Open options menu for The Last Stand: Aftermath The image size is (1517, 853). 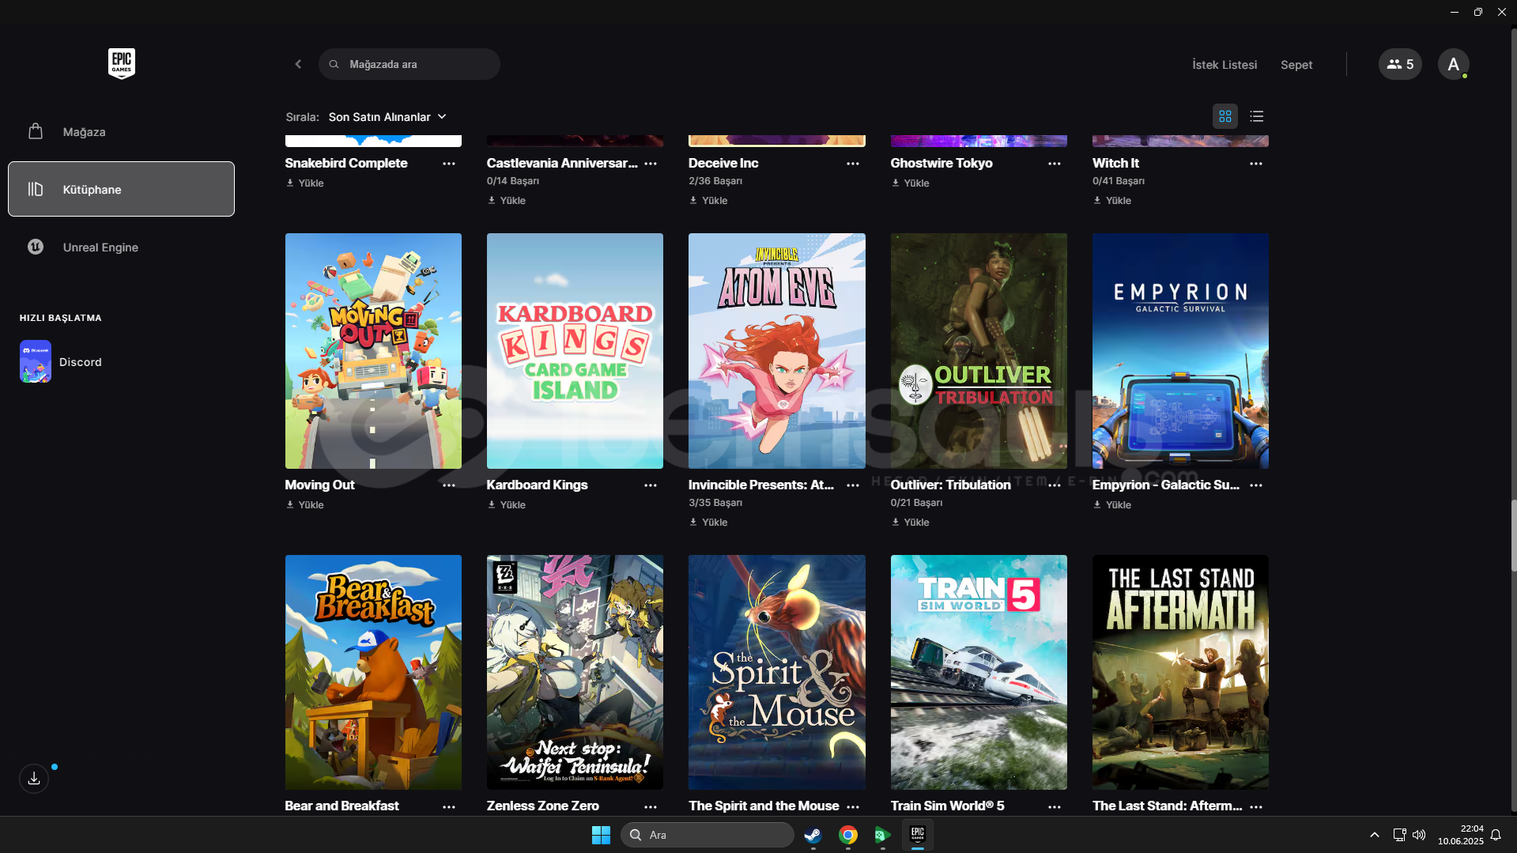(x=1256, y=807)
